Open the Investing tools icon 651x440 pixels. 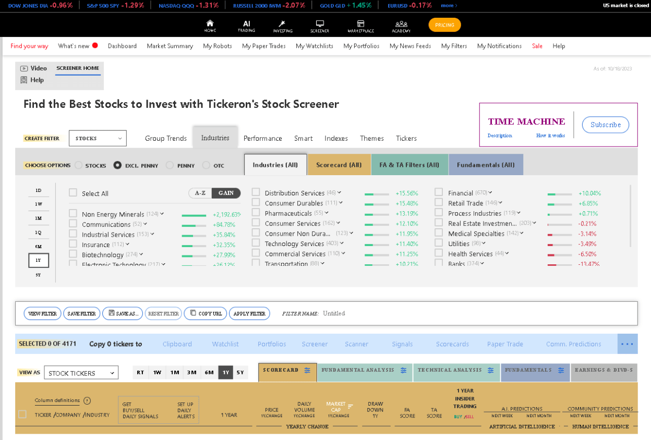pyautogui.click(x=282, y=23)
